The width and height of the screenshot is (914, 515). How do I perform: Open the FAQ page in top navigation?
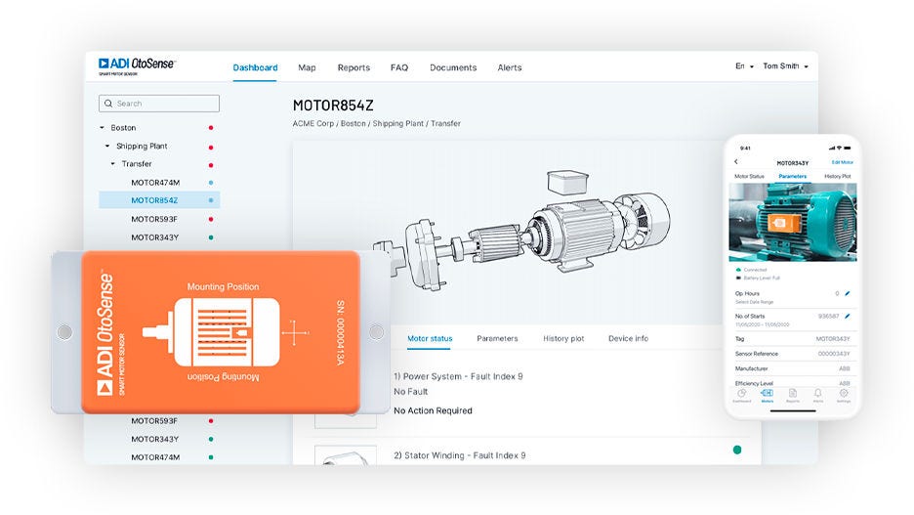(399, 67)
